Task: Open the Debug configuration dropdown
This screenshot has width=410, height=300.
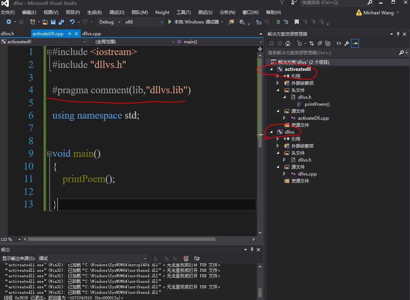Action: pyautogui.click(x=110, y=22)
